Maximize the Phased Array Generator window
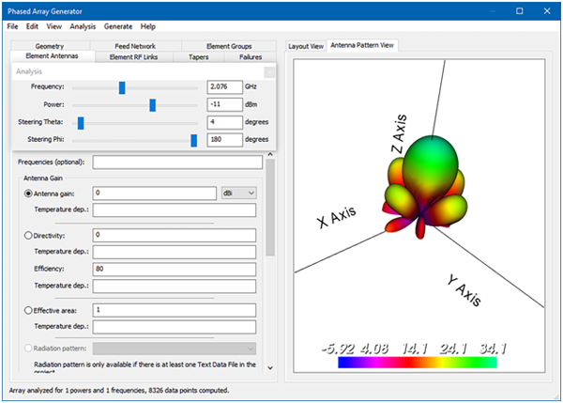 tap(519, 10)
